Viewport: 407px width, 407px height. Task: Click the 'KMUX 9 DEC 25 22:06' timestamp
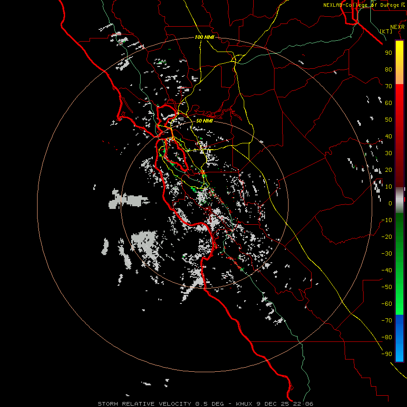tap(274, 404)
